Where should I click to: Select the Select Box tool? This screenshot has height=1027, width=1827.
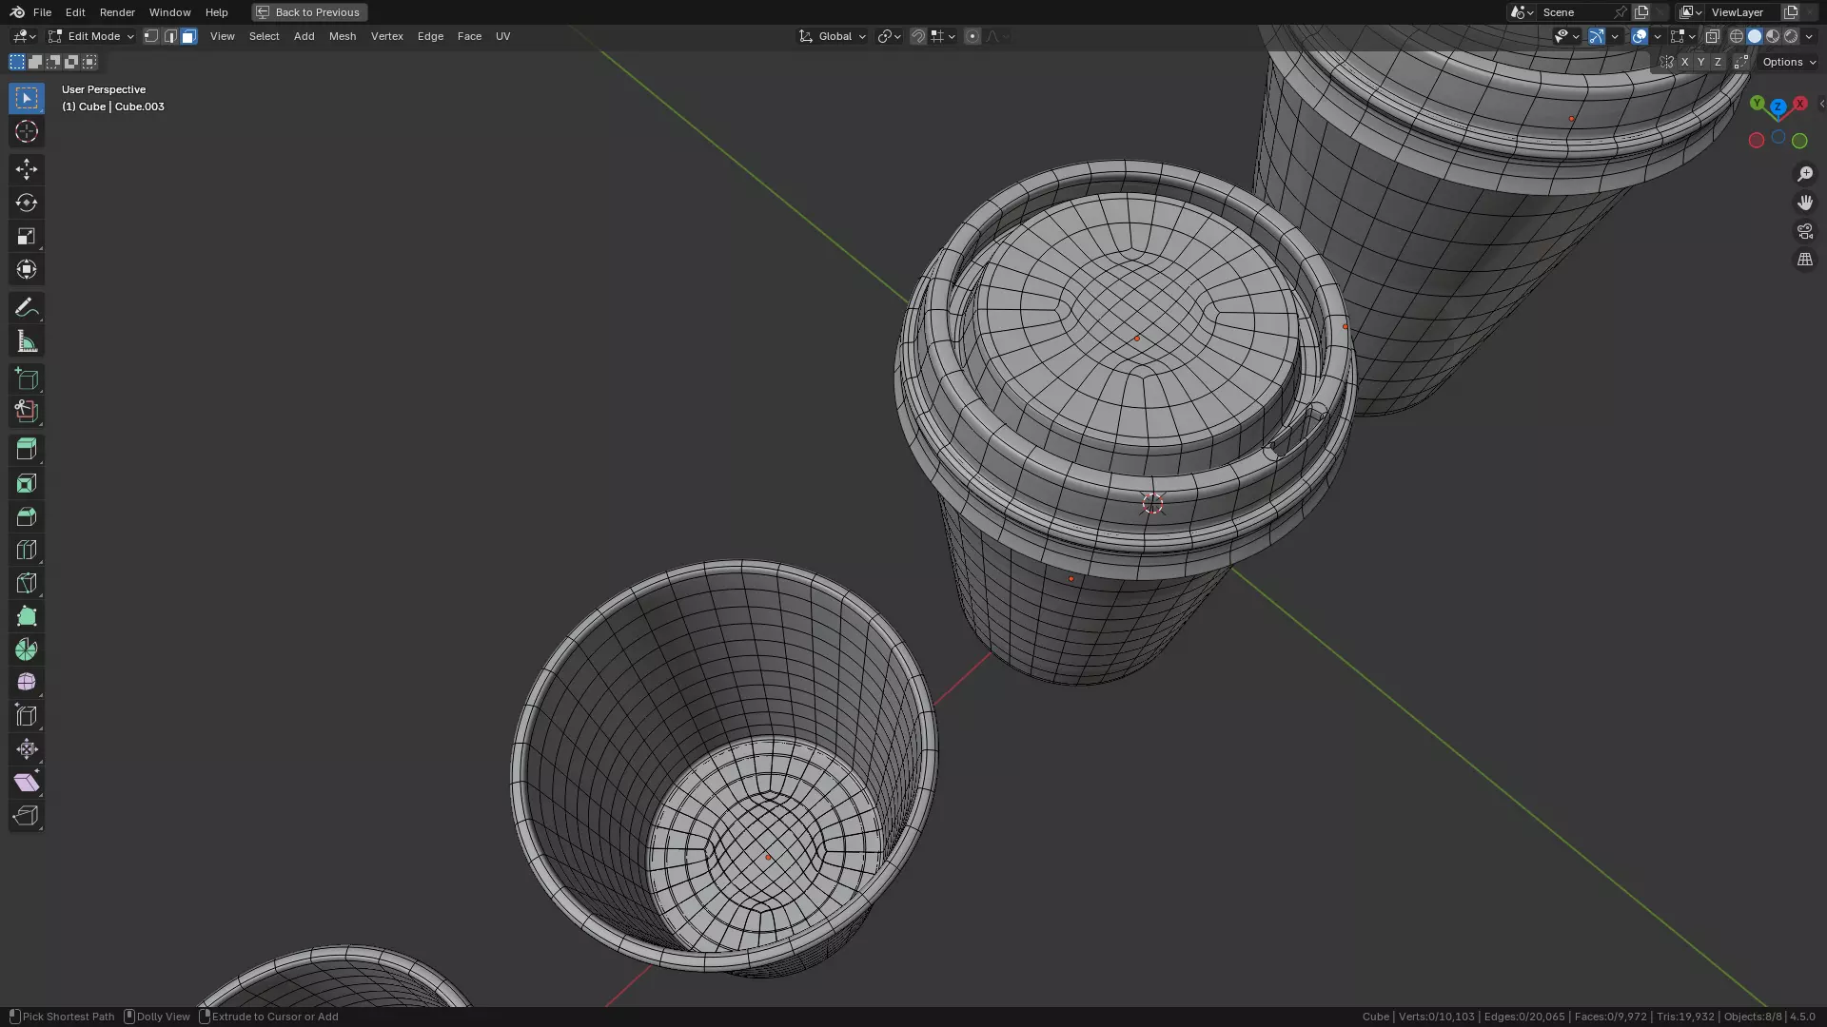[27, 98]
